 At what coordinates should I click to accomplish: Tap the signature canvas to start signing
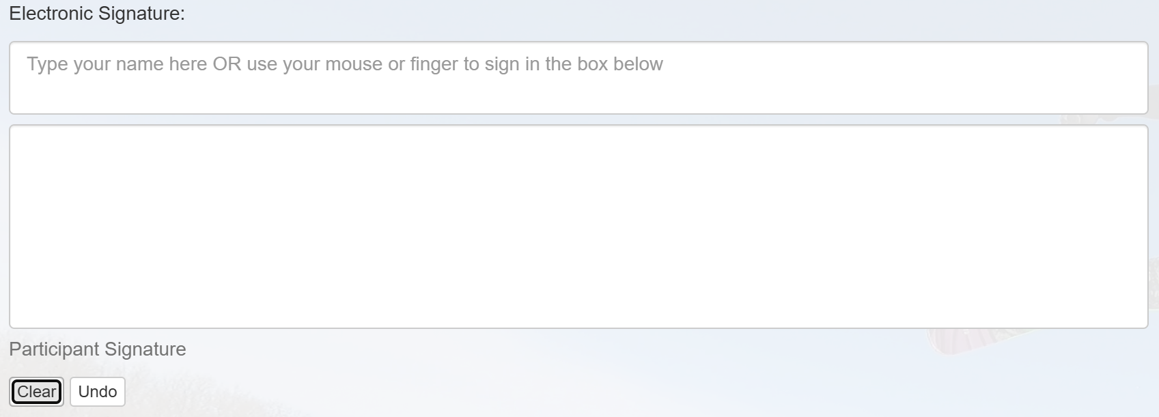coord(578,227)
